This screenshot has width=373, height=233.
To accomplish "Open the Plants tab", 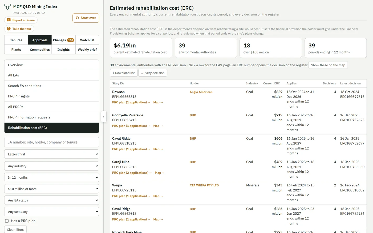I will point(16,50).
